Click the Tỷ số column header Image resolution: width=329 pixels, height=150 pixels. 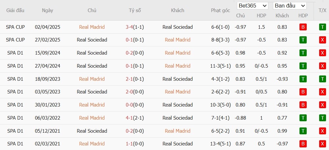134,10
